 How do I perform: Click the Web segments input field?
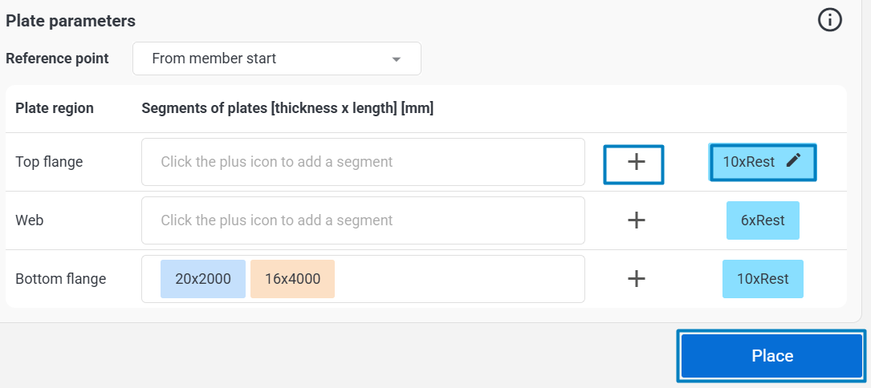(x=363, y=220)
